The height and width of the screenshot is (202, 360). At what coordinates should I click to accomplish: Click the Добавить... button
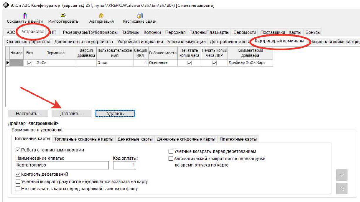[x=71, y=114]
